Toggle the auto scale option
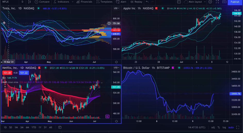 point(231,127)
